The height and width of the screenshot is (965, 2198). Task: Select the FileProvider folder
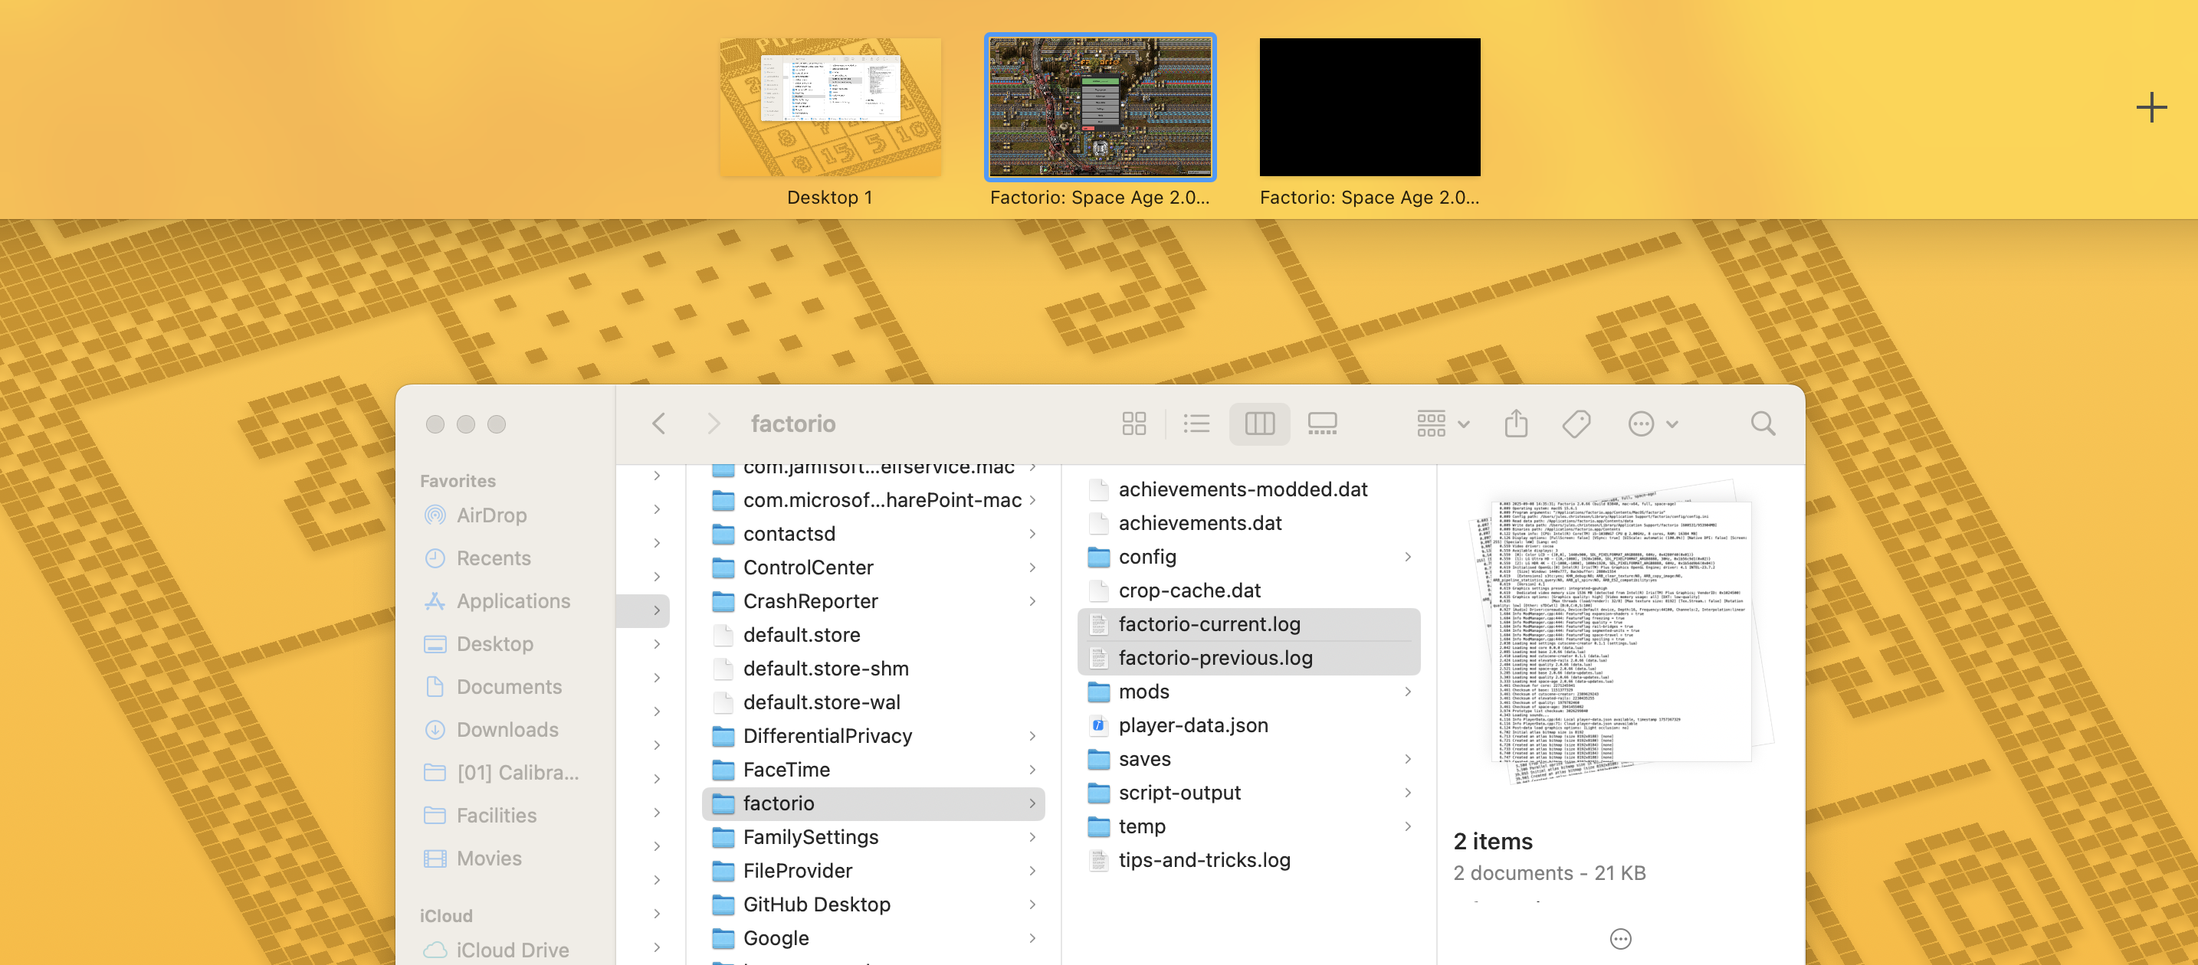[x=873, y=870]
